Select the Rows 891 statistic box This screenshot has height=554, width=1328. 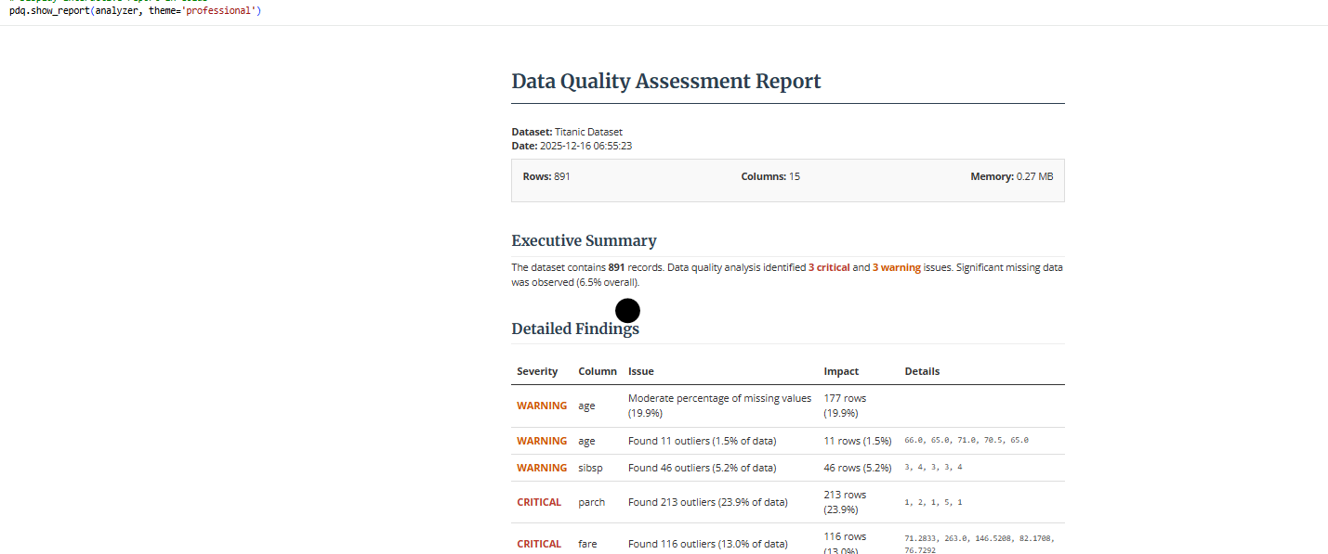[x=546, y=175]
